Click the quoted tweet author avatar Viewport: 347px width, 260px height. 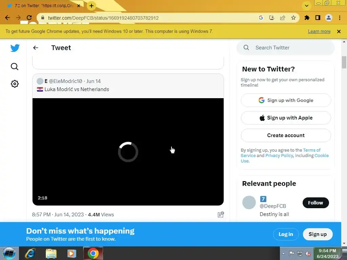(x=40, y=81)
